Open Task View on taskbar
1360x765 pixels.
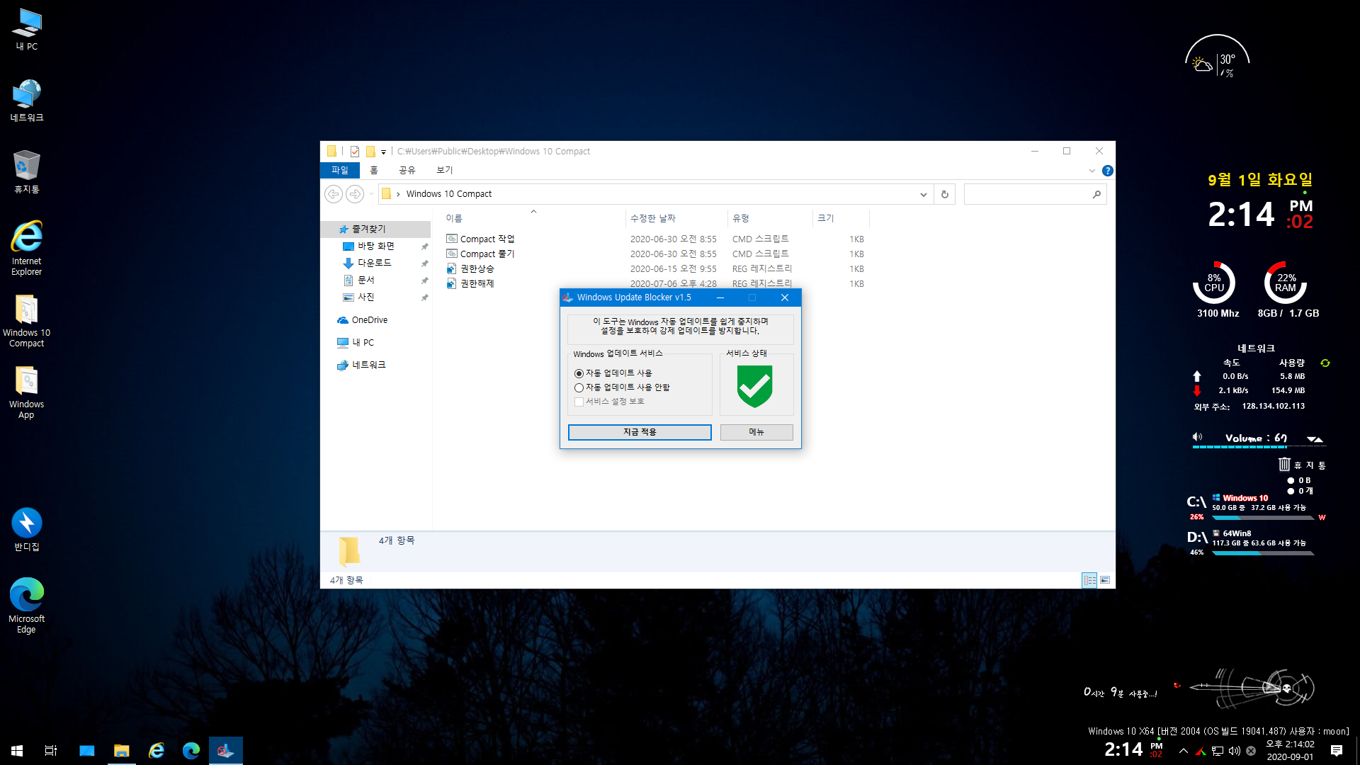[51, 750]
